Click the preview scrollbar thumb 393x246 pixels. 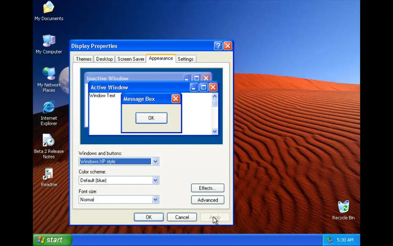pyautogui.click(x=215, y=103)
